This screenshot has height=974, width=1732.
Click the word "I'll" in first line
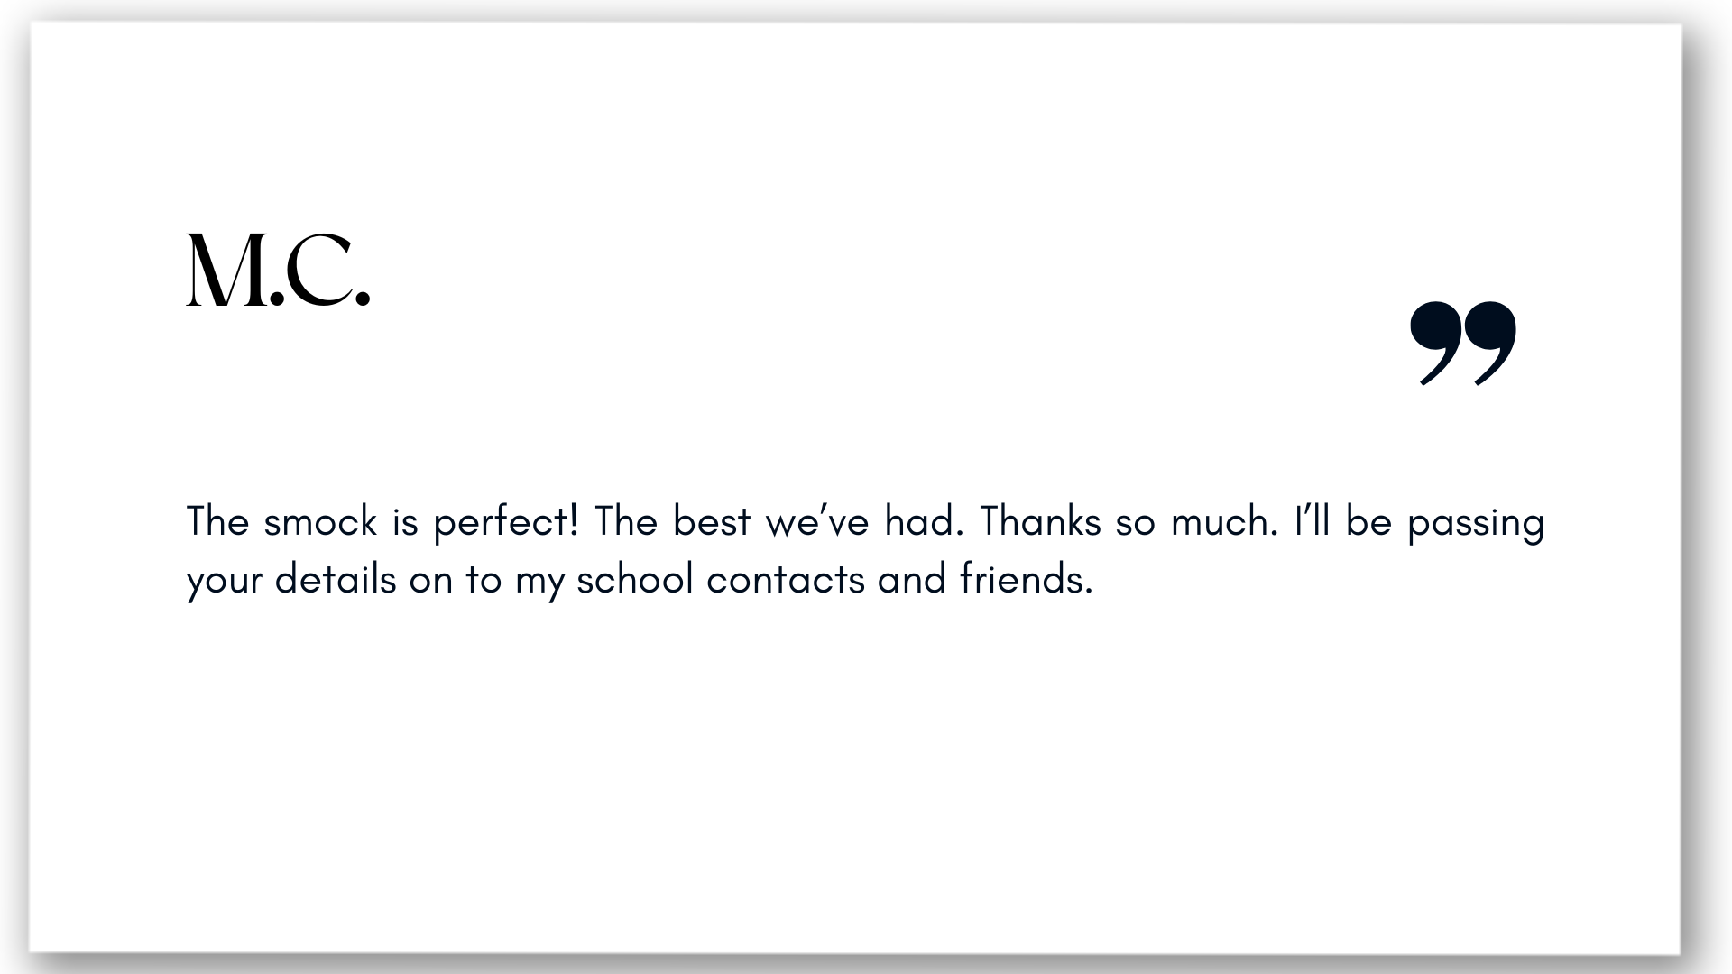click(x=1312, y=522)
